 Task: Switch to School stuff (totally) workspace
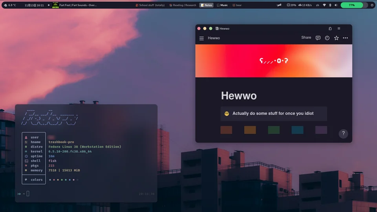pyautogui.click(x=150, y=5)
